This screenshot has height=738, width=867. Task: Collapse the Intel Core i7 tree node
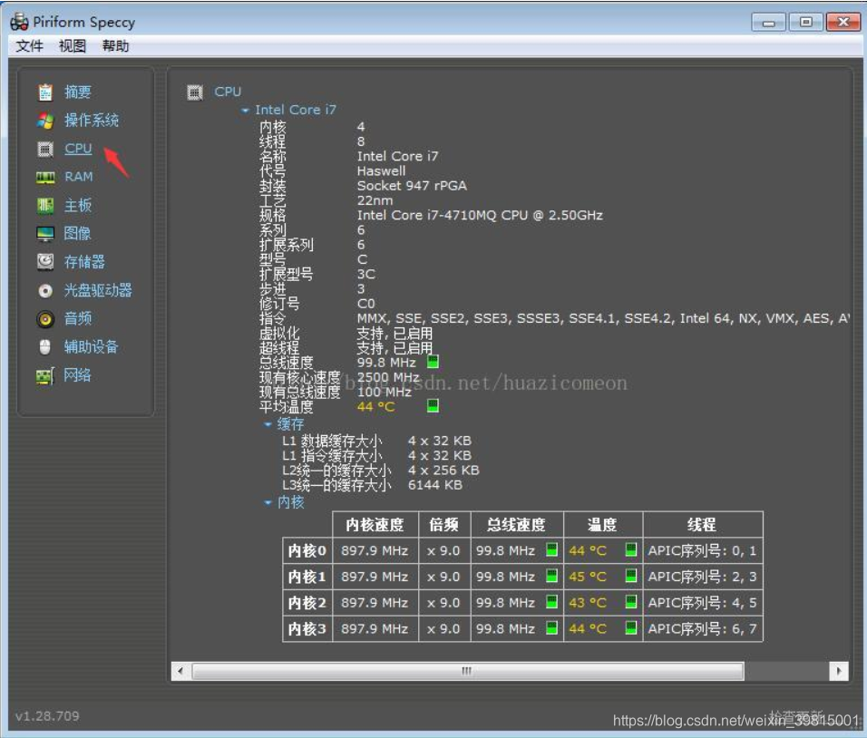pos(245,111)
